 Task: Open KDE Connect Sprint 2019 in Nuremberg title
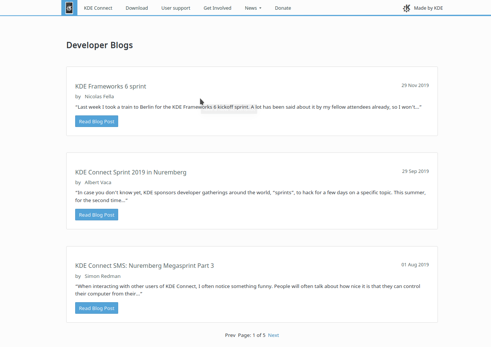(131, 172)
